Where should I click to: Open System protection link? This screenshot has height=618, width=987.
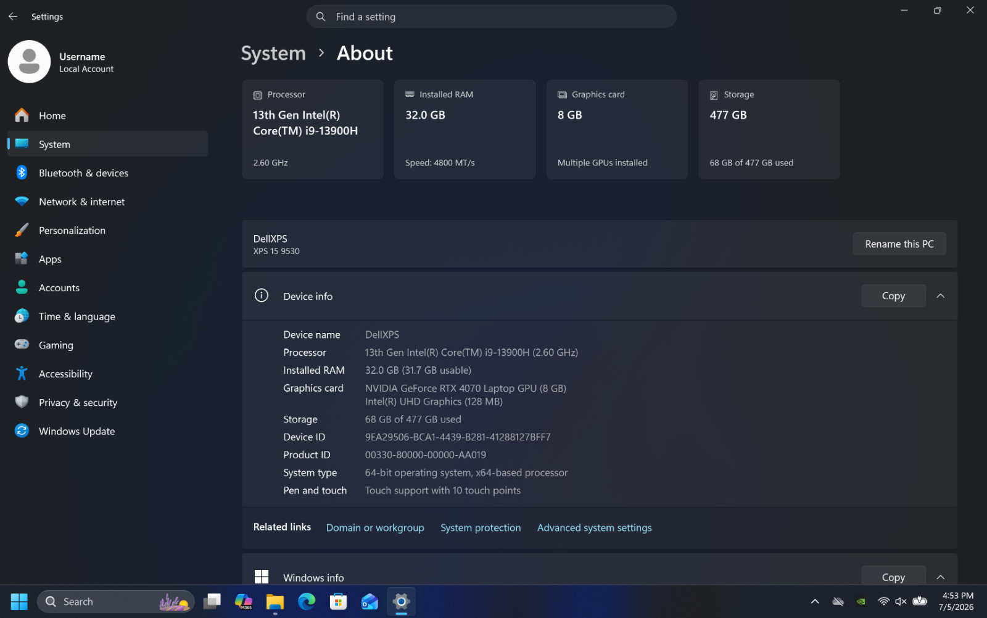coord(481,527)
